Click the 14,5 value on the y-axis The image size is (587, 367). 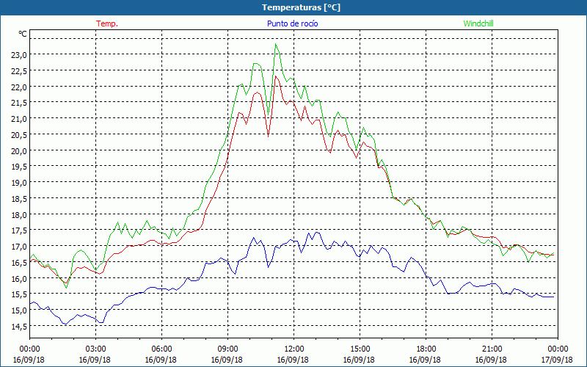click(19, 327)
